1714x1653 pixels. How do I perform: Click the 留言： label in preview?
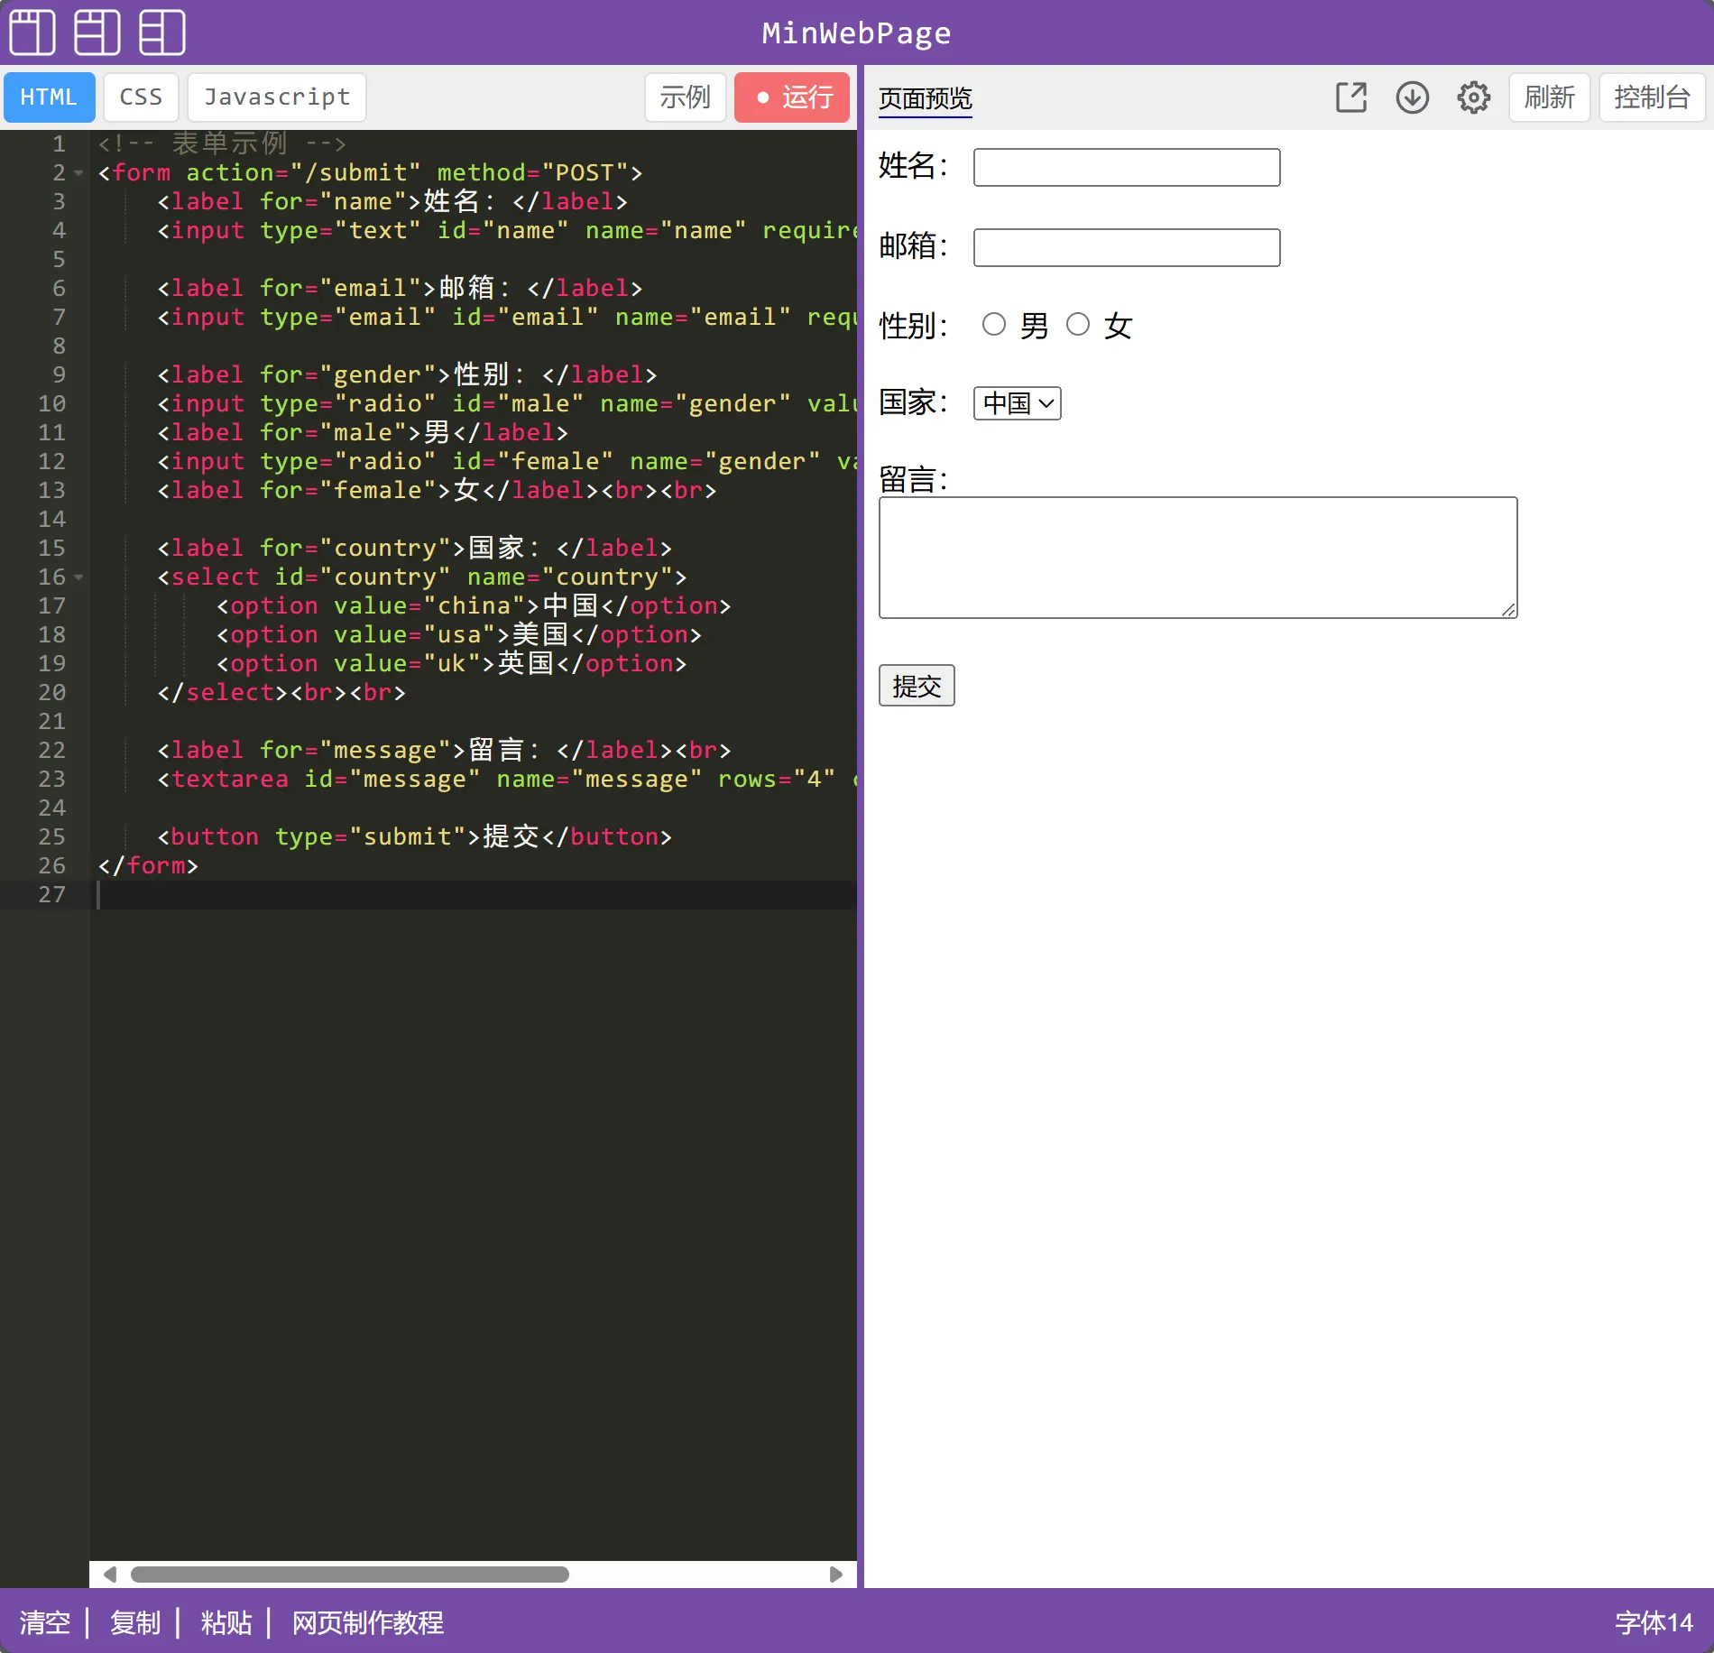click(914, 479)
